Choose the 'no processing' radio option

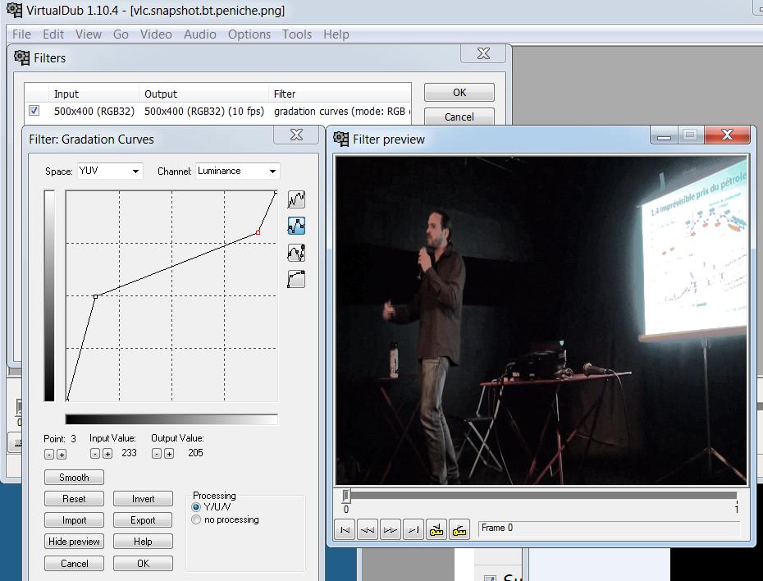(196, 519)
